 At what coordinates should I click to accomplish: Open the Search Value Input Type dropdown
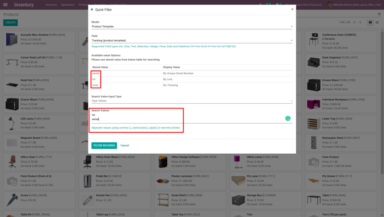tap(192, 100)
